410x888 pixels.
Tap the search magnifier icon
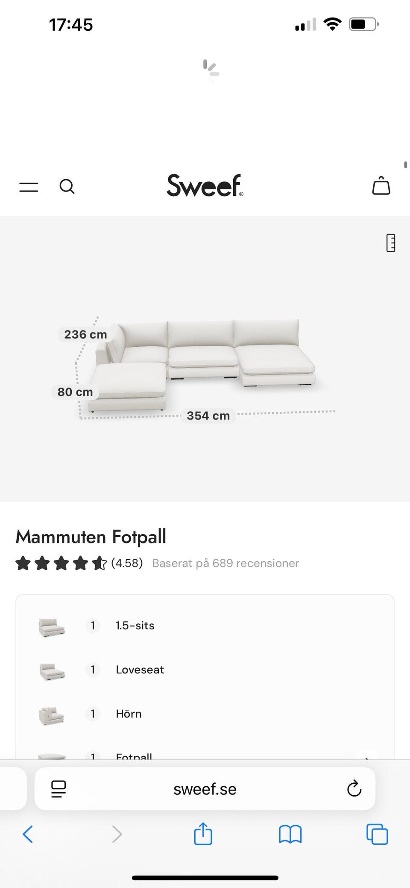[67, 187]
